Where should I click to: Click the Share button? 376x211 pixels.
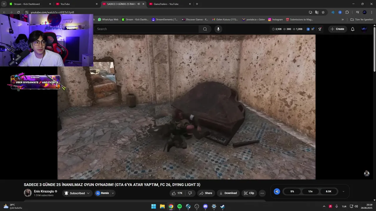[x=206, y=193]
